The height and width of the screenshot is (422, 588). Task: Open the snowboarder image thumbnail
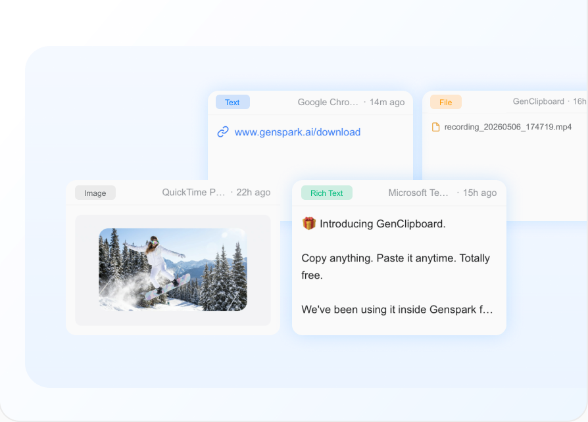click(x=173, y=270)
